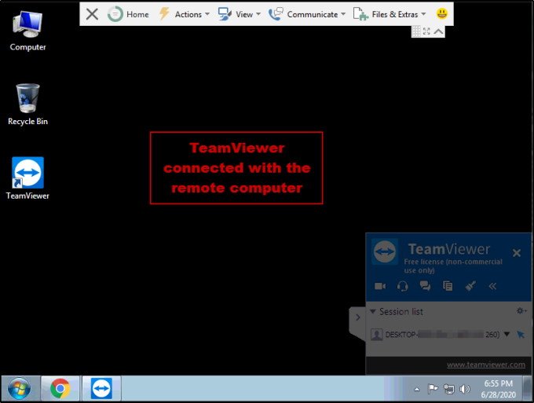
Task: Close the remote session with the toolbar X
Action: [92, 14]
